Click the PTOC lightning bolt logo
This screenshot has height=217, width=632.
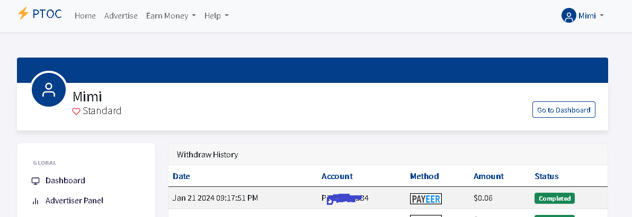tap(23, 14)
